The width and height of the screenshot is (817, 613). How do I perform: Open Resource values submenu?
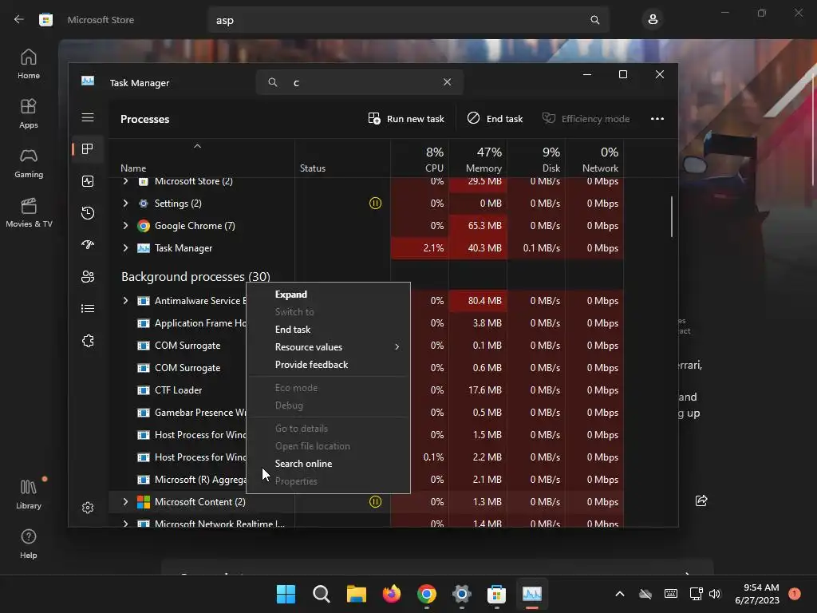point(328,347)
